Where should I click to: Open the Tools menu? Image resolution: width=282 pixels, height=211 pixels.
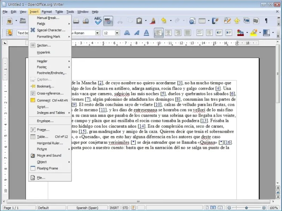pos(70,12)
